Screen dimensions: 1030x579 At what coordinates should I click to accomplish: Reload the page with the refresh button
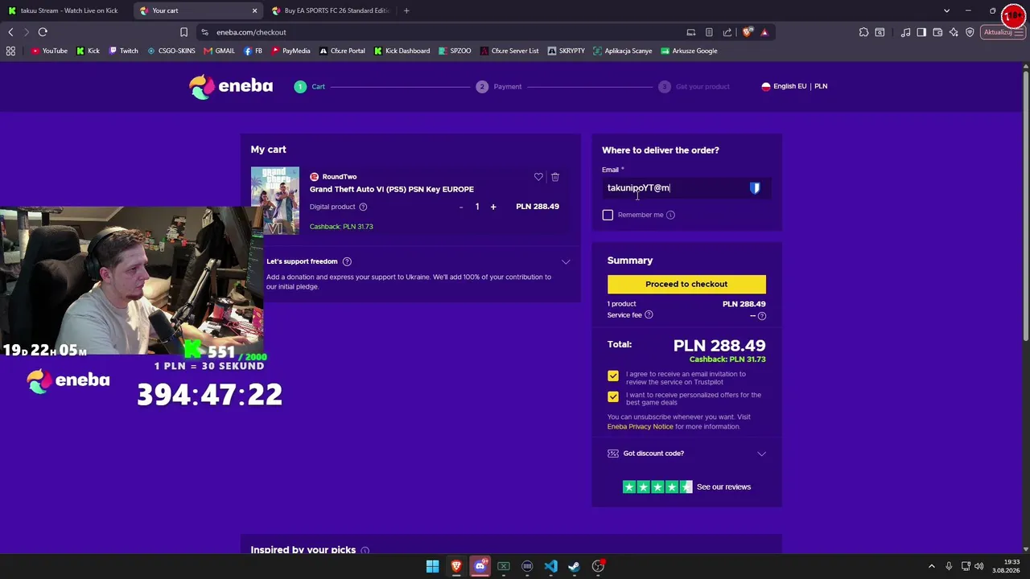pos(43,32)
